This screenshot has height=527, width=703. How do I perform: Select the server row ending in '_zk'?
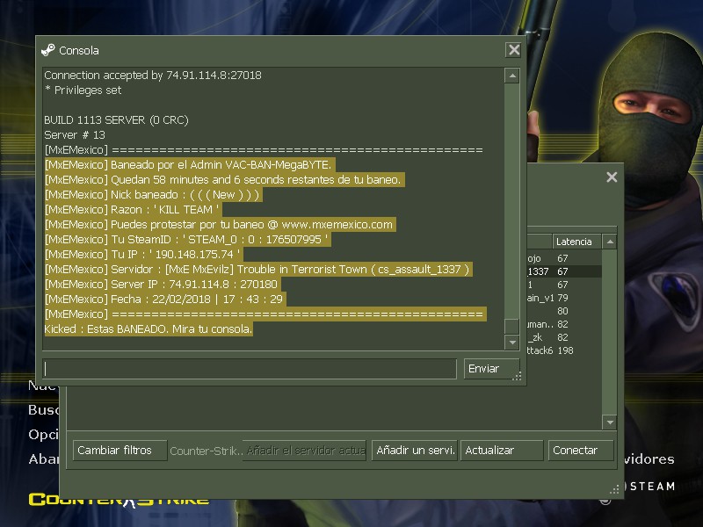pyautogui.click(x=564, y=337)
